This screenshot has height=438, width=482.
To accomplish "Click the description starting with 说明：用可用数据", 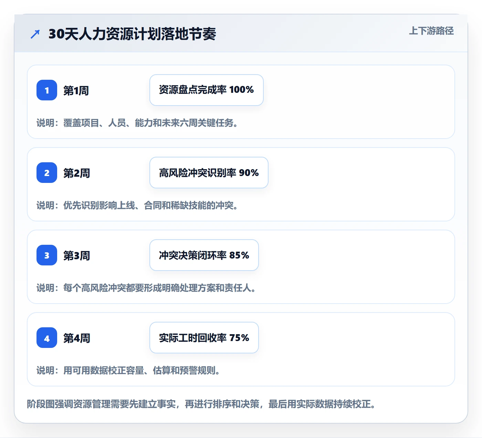I will click(128, 371).
